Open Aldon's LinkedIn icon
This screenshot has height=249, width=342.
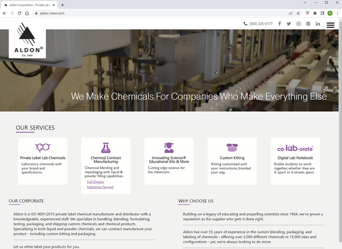pyautogui.click(x=318, y=24)
